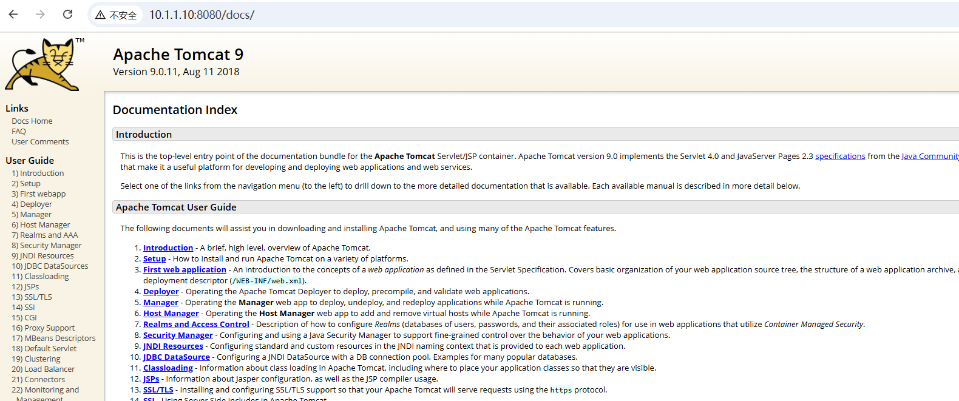Screen dimensions: 959x401
Task: Click the 'Apache Tomcat 9' page title
Action: click(178, 55)
